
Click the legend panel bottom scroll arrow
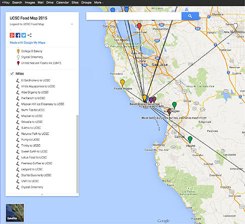point(42,195)
